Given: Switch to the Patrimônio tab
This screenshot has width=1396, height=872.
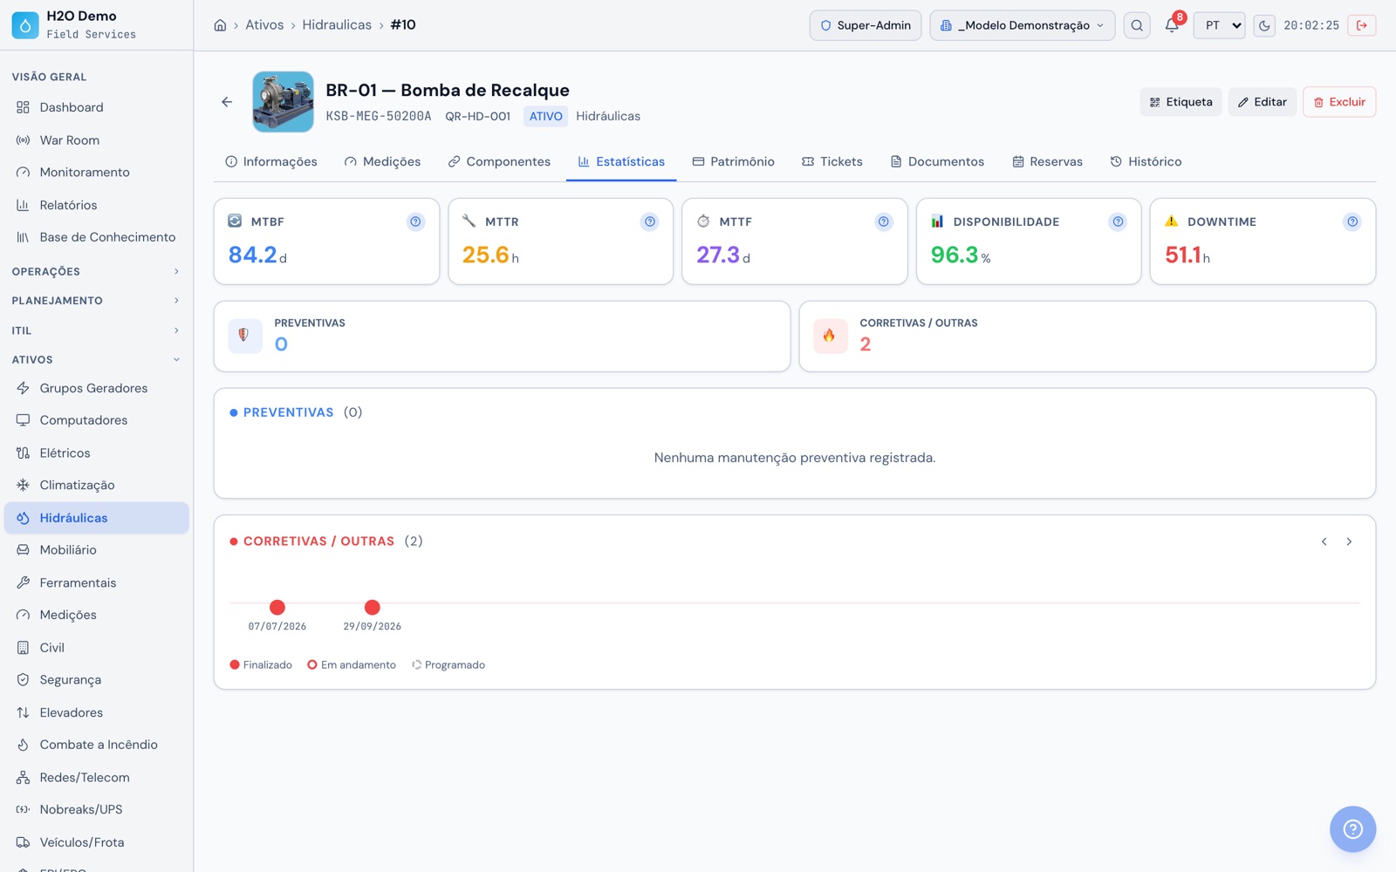Looking at the screenshot, I should click(733, 161).
